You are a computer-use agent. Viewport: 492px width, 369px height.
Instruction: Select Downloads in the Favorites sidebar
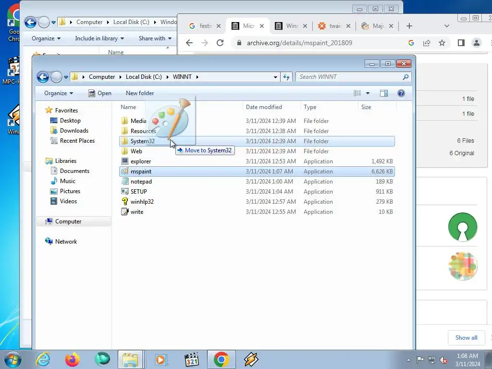pyautogui.click(x=74, y=131)
